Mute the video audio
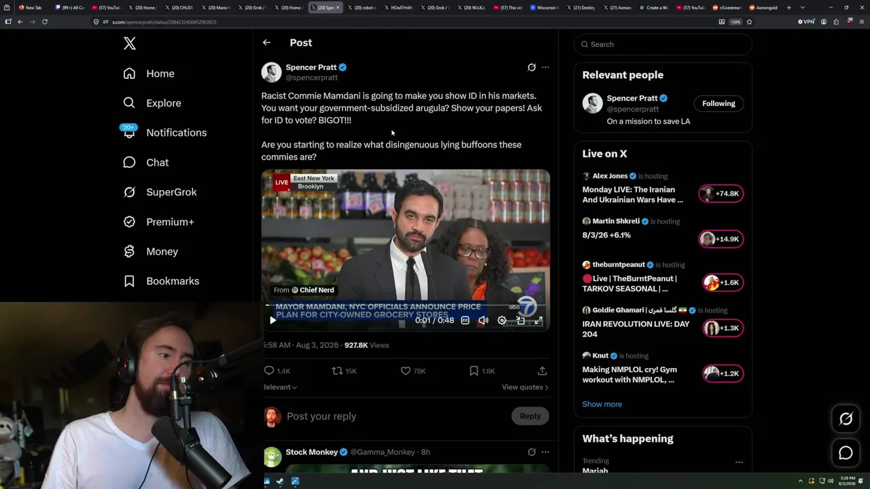870x489 pixels. (x=483, y=320)
